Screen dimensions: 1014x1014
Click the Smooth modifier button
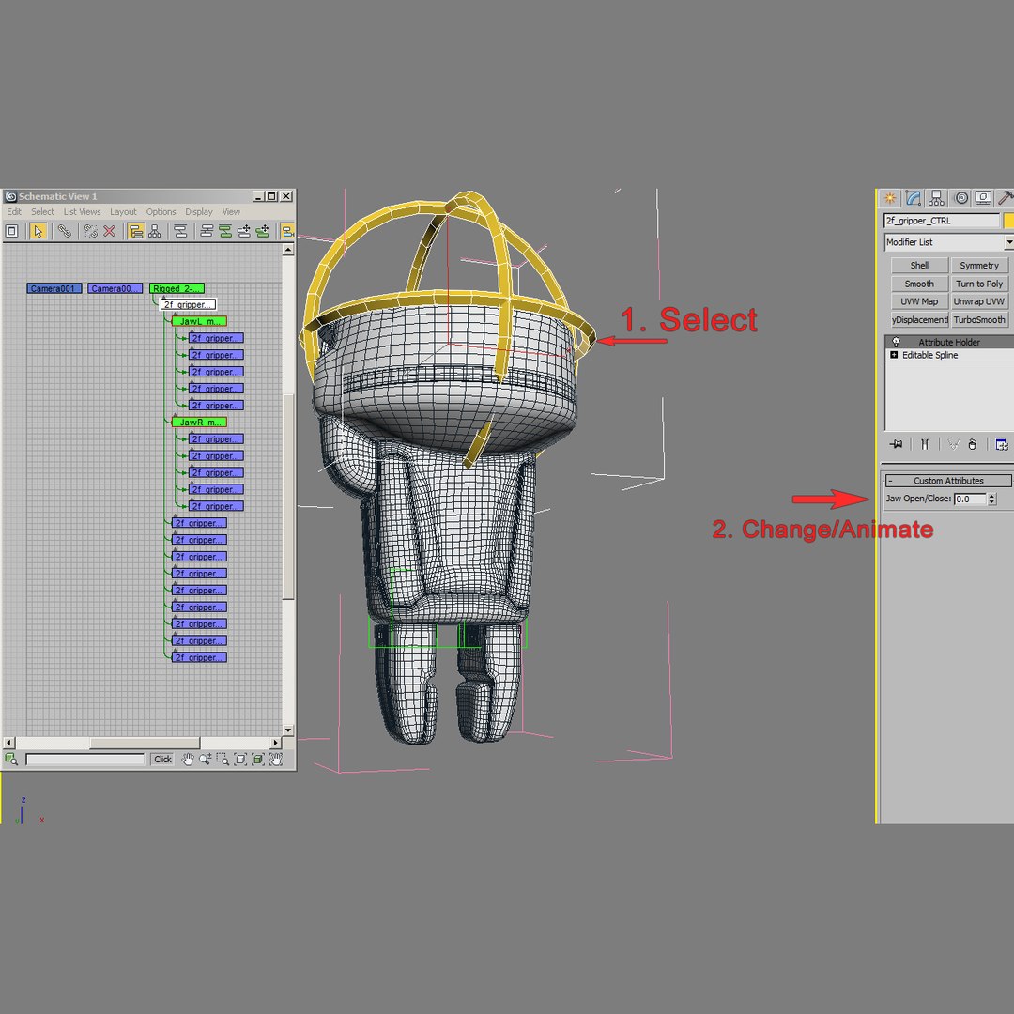pos(919,284)
